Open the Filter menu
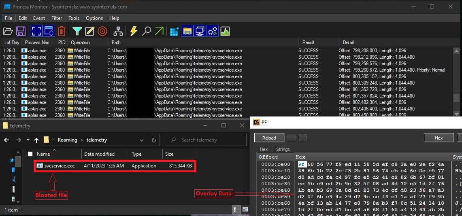This screenshot has width=462, height=216. [x=57, y=18]
